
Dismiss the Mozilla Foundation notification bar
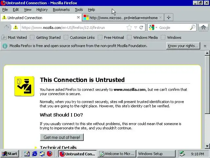pos(205,46)
